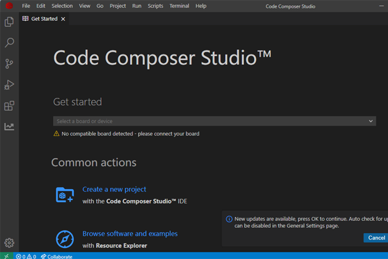
Task: Open the Source Control view icon
Action: point(9,63)
